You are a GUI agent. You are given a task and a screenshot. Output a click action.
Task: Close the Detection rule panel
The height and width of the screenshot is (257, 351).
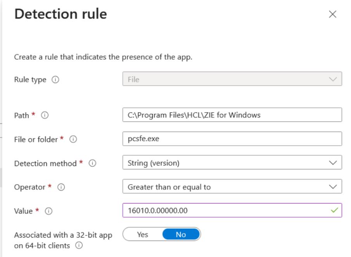(x=332, y=14)
